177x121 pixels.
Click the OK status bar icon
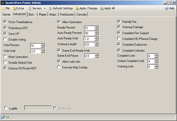point(3,117)
